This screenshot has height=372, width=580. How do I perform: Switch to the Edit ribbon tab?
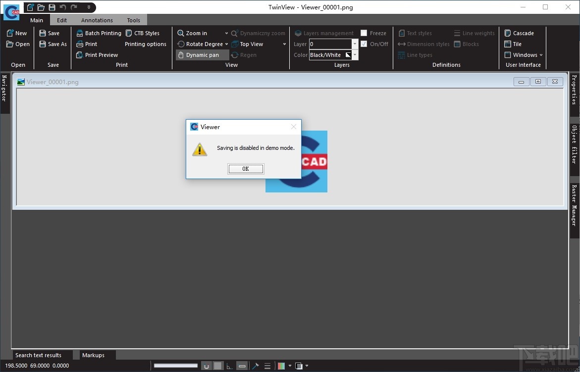pos(62,20)
